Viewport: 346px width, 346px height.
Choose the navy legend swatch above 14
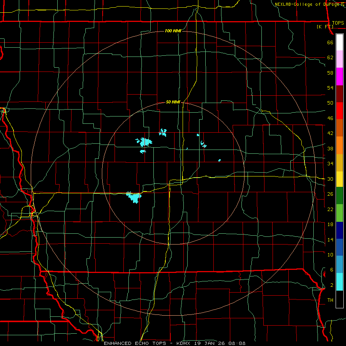tap(339, 230)
